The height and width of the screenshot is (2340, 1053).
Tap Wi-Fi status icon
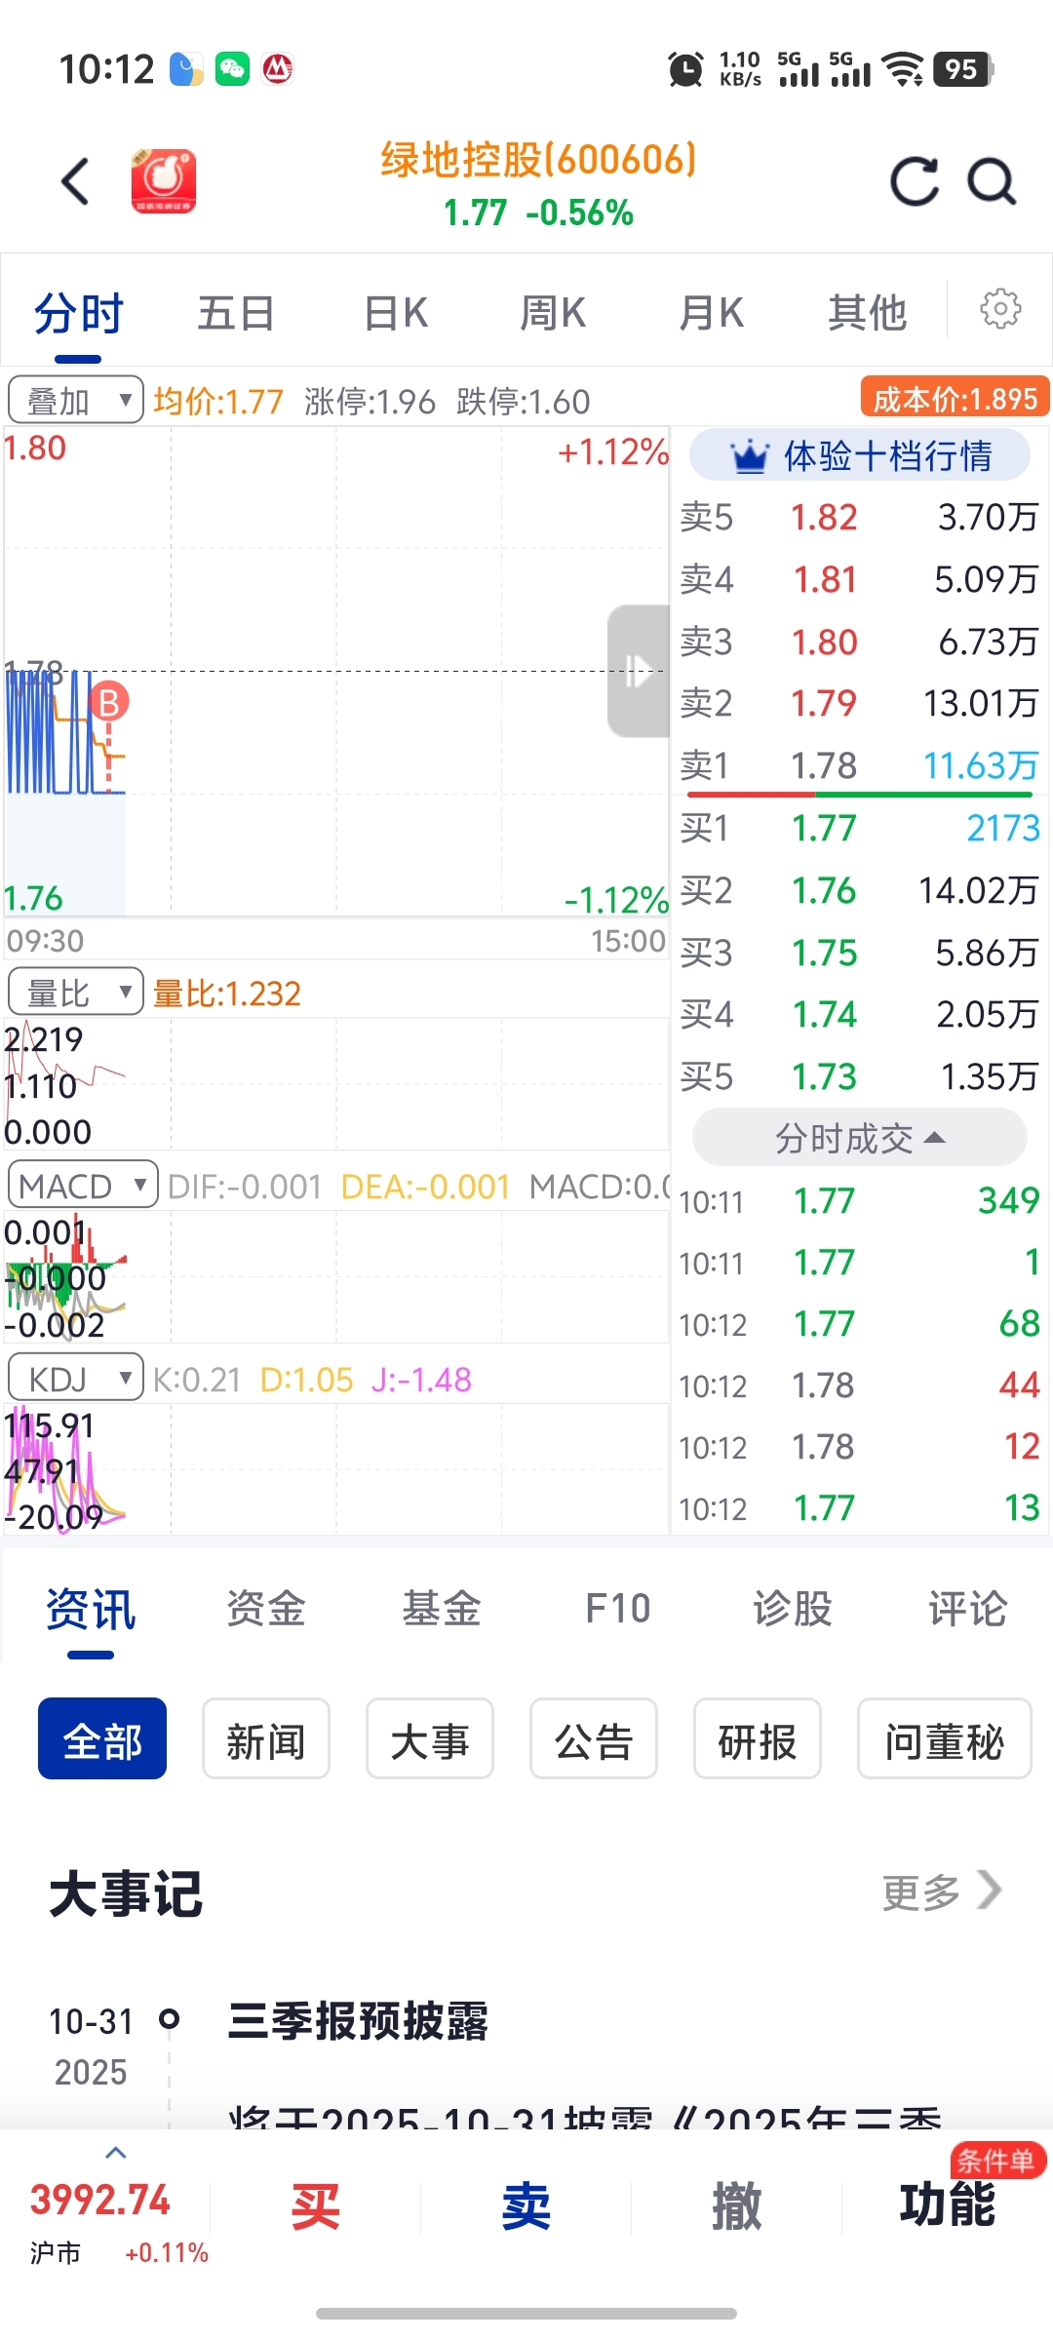(x=903, y=69)
